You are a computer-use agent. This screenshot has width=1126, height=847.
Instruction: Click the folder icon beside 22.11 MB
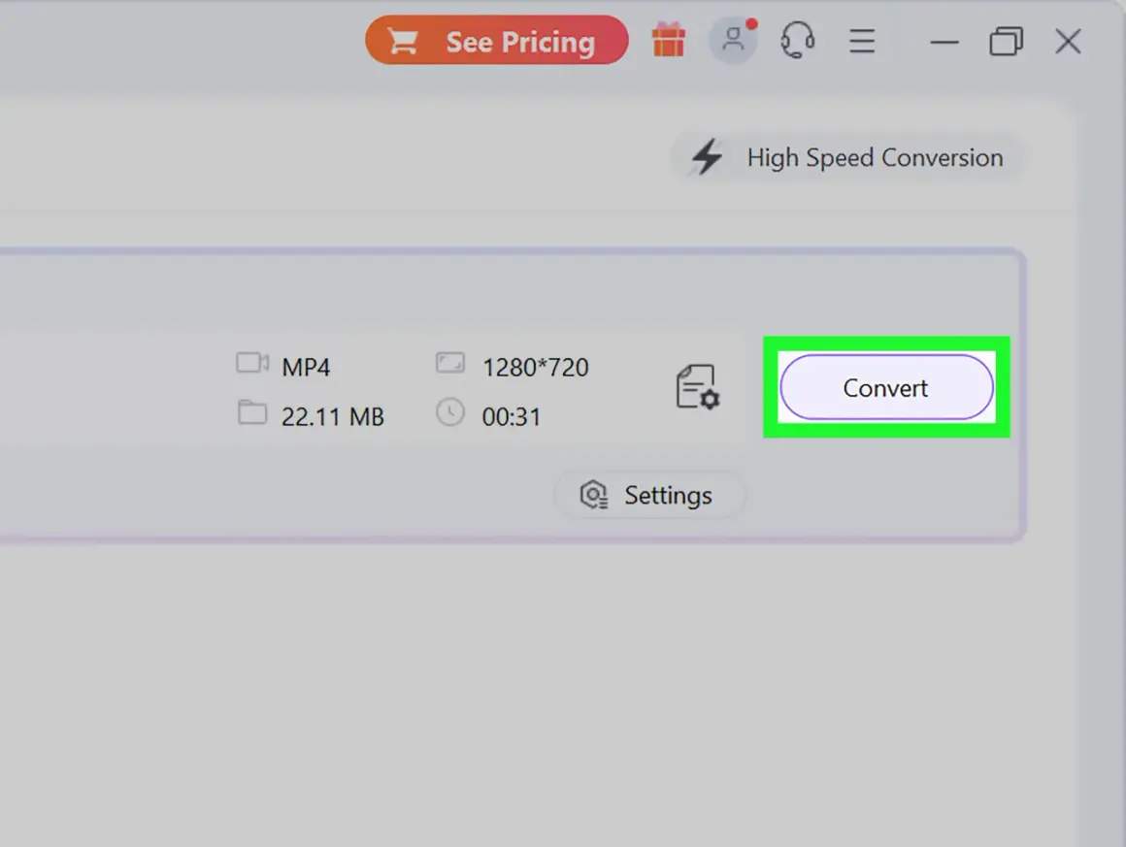tap(252, 412)
